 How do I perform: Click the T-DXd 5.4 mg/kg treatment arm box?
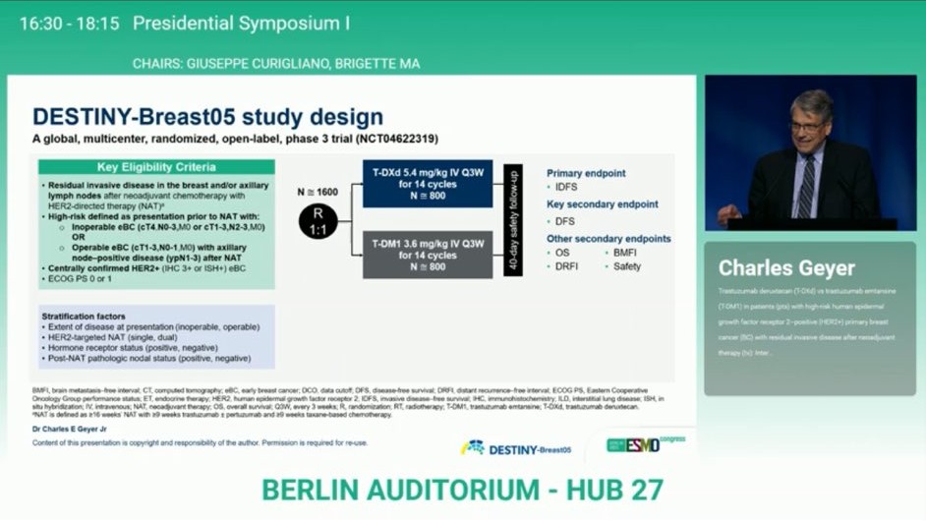click(428, 184)
